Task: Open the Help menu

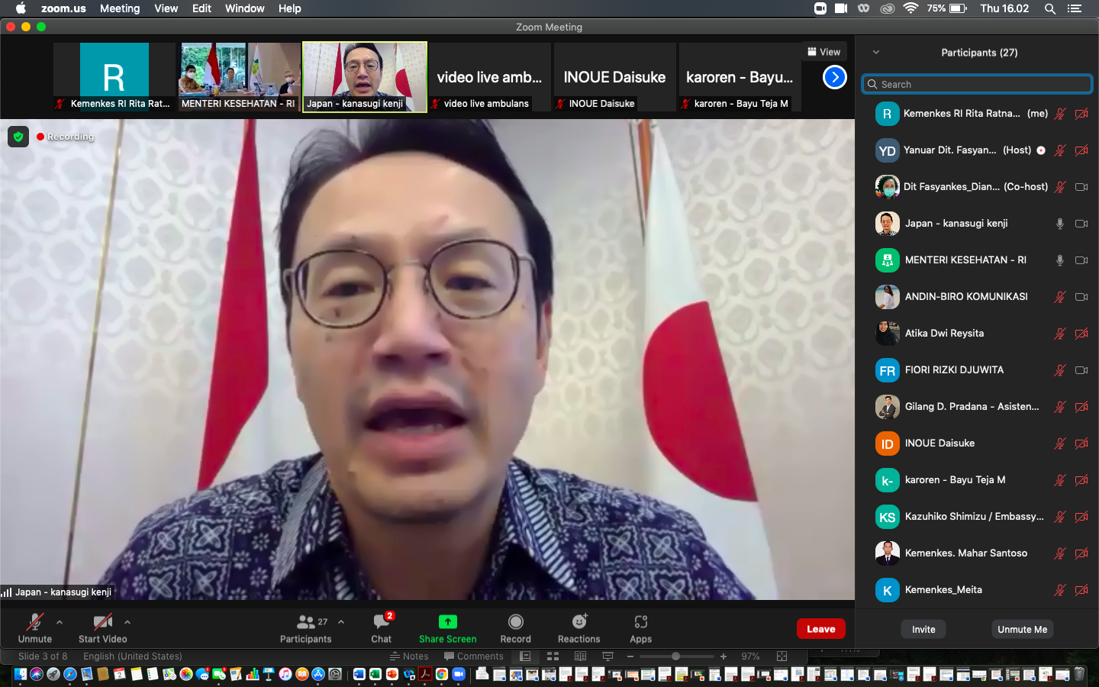Action: click(x=290, y=8)
